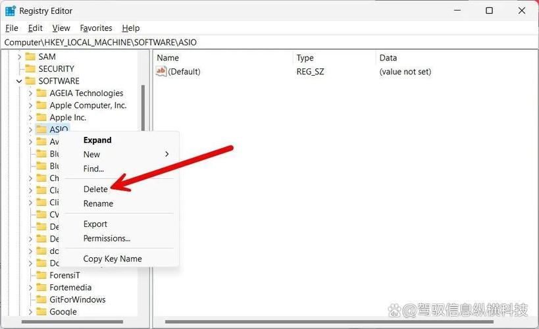This screenshot has width=539, height=329.
Task: Click the Google folder icon
Action: (x=41, y=311)
